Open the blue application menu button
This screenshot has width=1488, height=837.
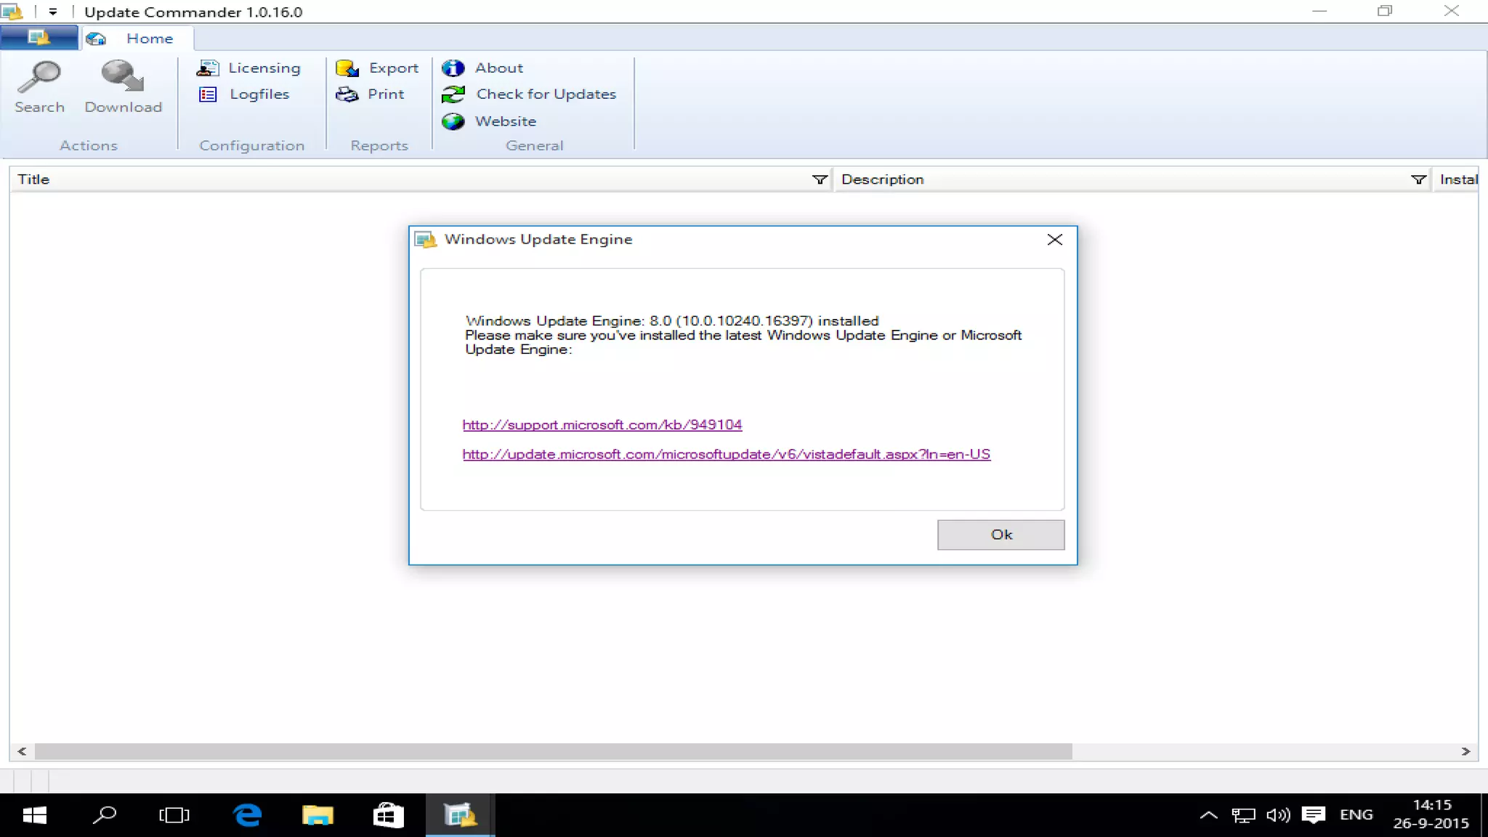coord(39,38)
